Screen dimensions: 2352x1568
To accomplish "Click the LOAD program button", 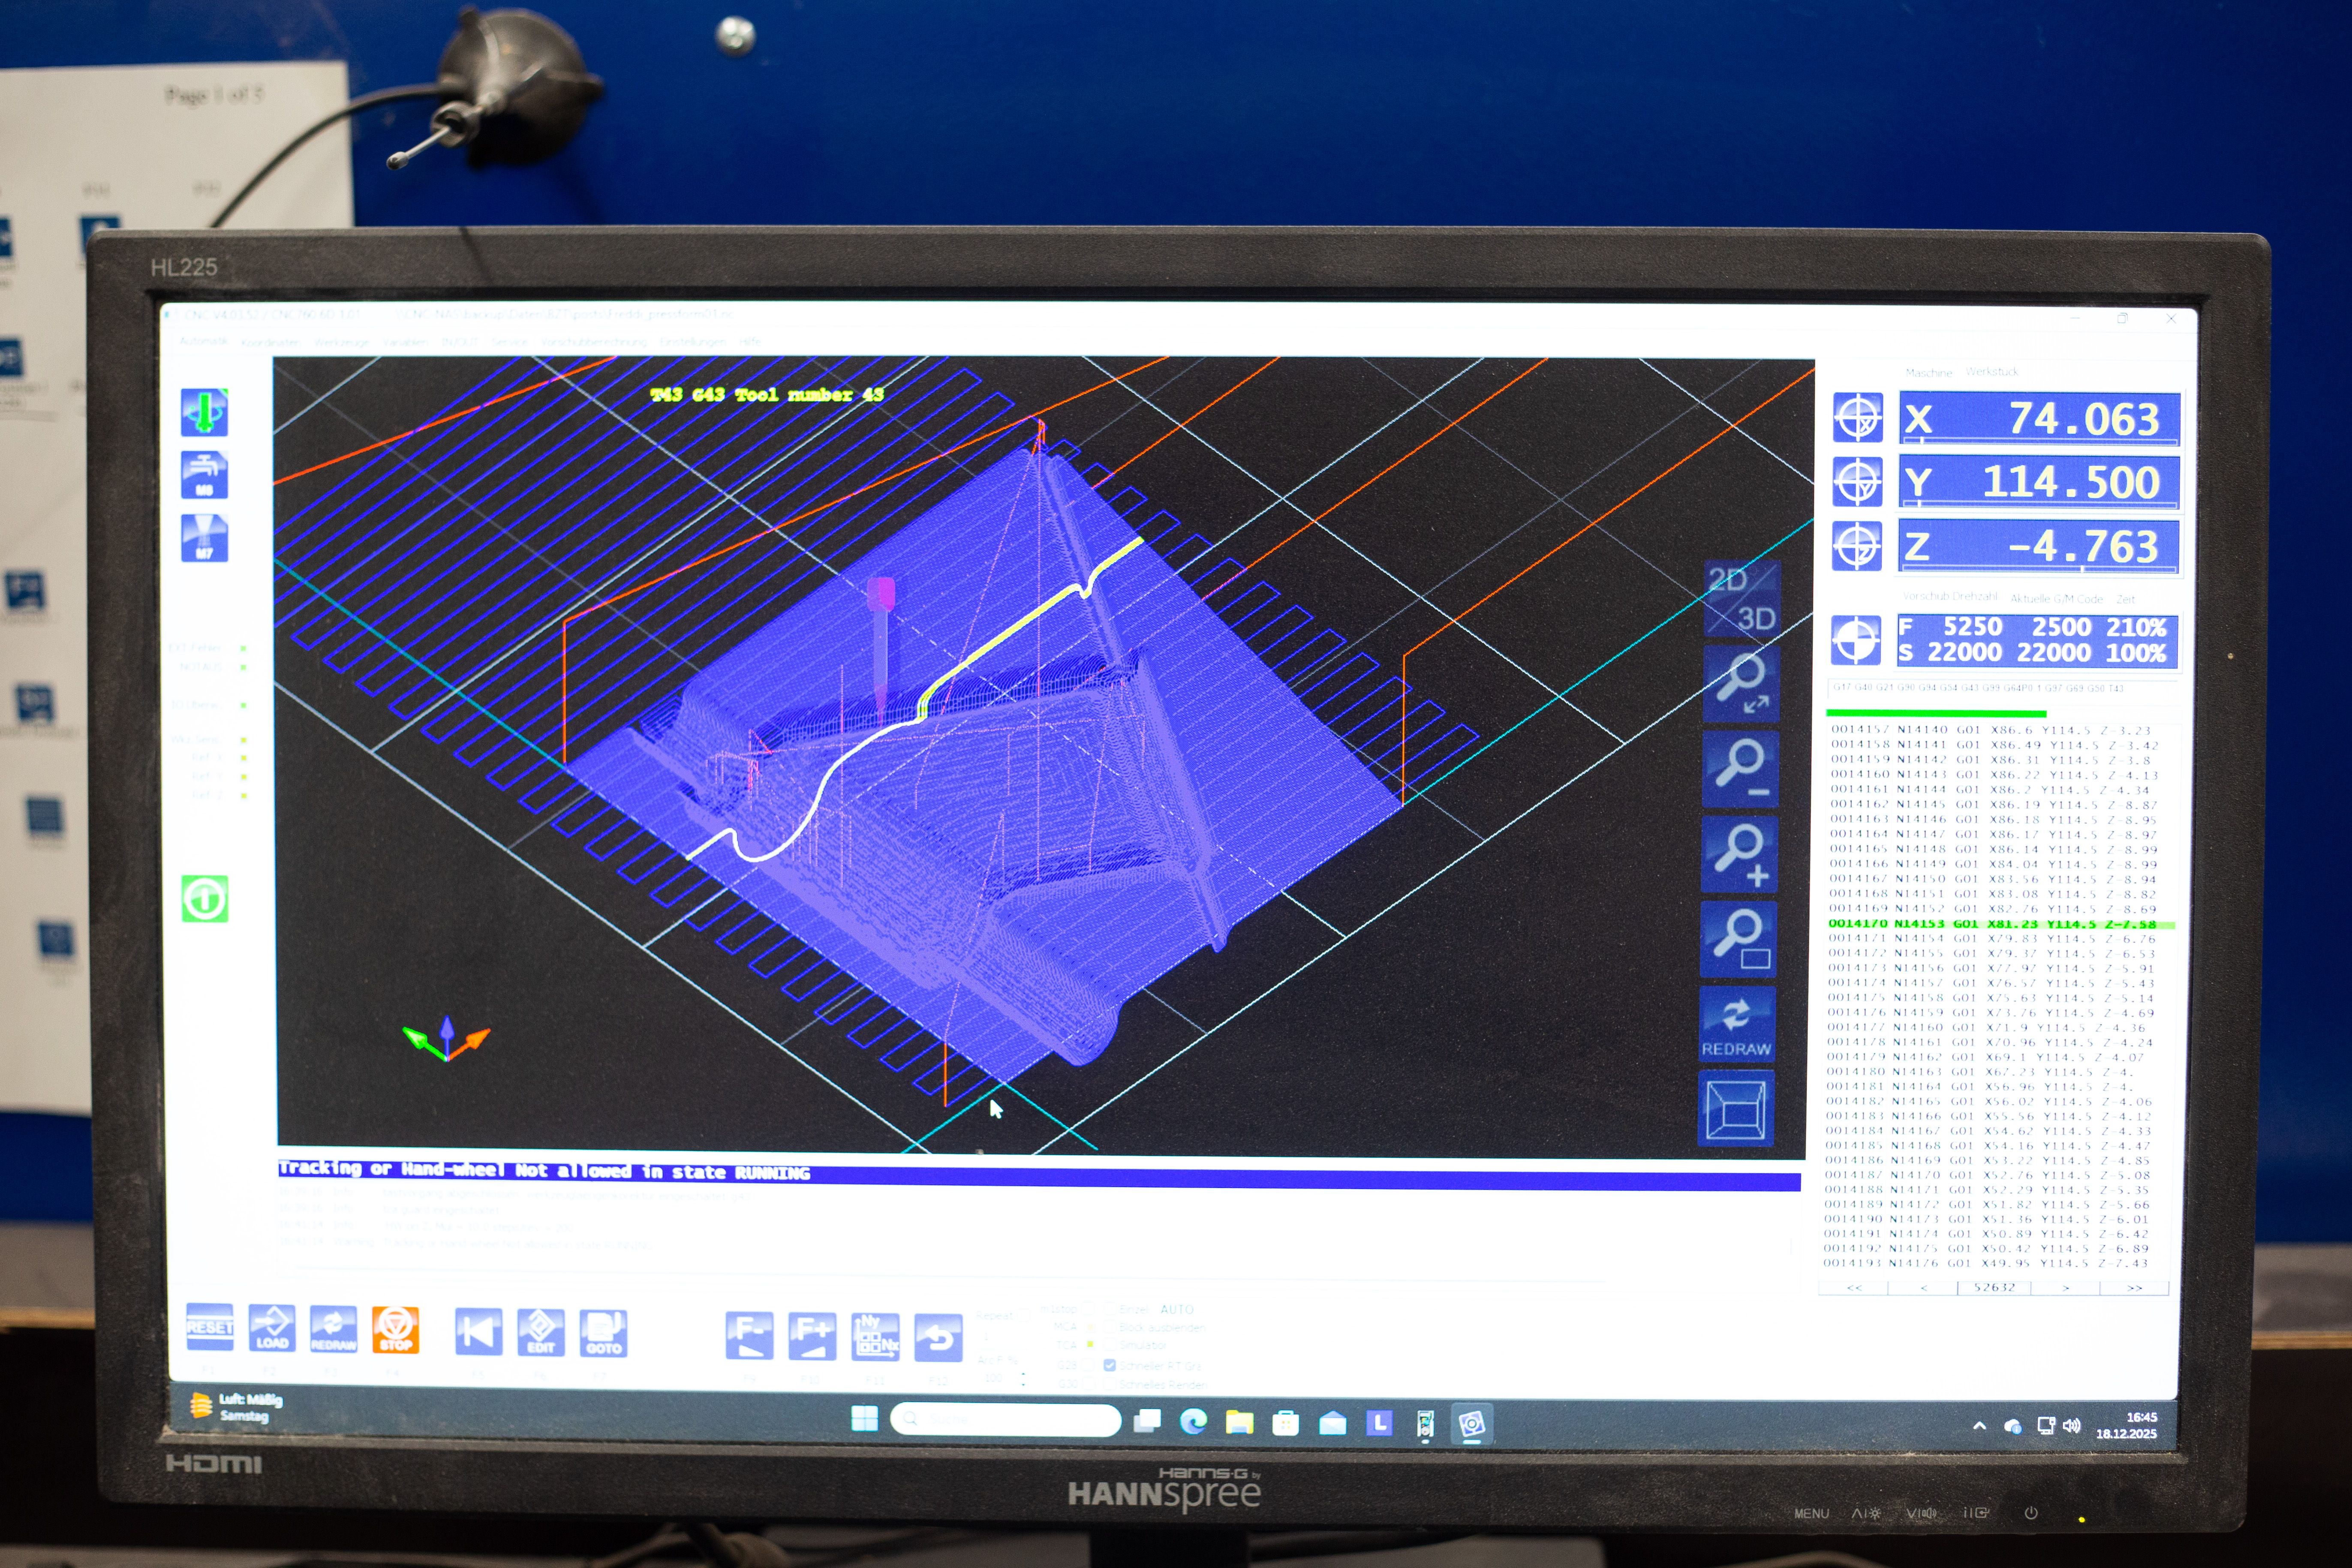I will click(272, 1328).
